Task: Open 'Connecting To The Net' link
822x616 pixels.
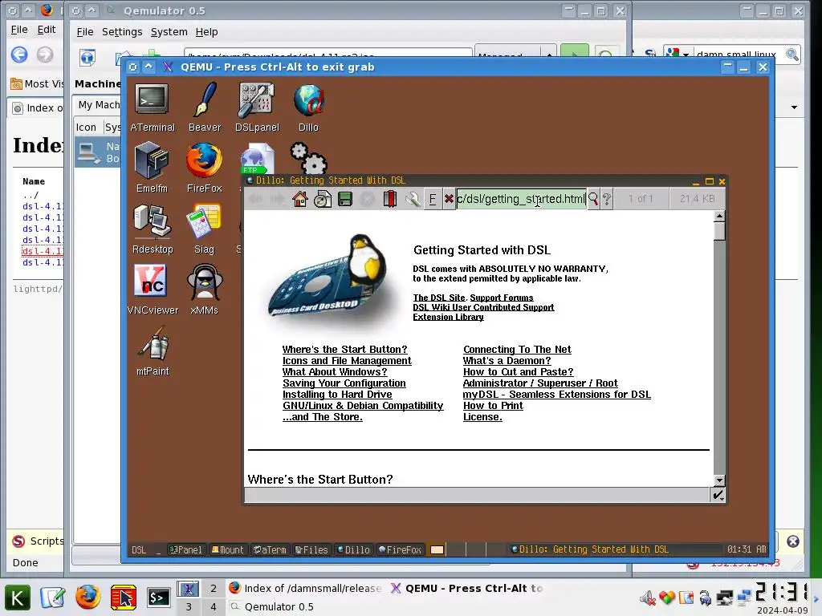Action: (517, 350)
